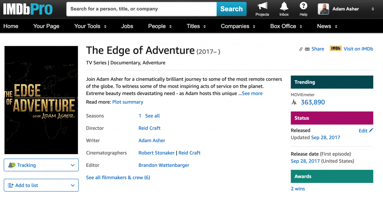Click the Help question mark icon
383x199 pixels.
point(303,6)
